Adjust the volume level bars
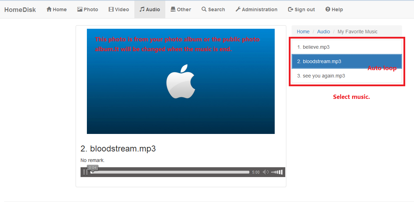 point(277,172)
